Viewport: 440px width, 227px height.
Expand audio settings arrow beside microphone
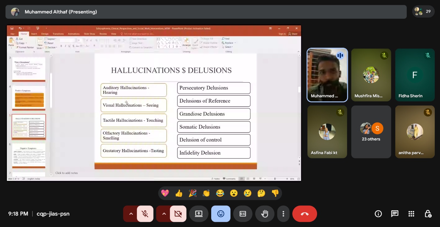[131, 214]
